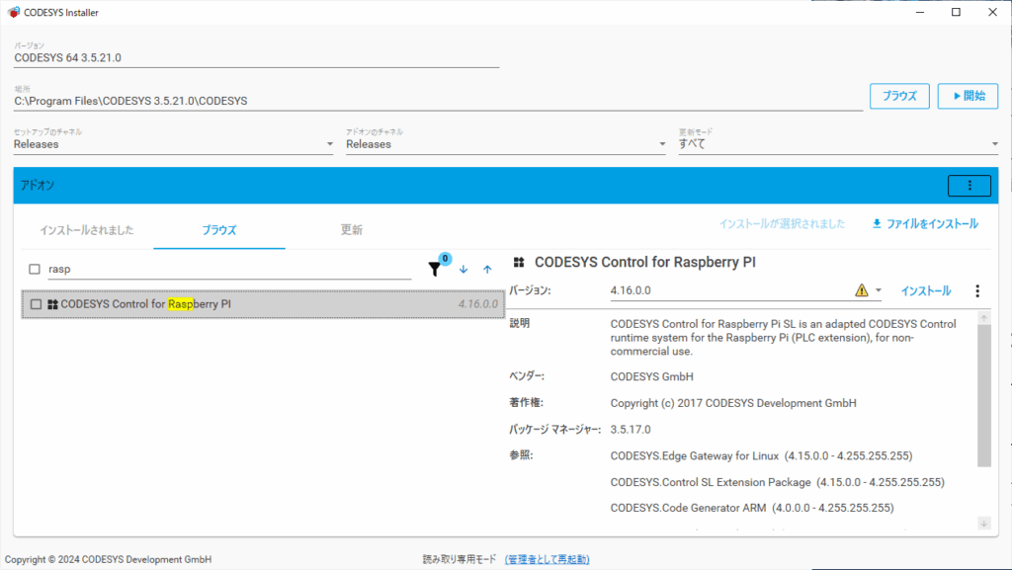
Task: Click the CODESYS.Code Generator ARM reference
Action: click(752, 508)
